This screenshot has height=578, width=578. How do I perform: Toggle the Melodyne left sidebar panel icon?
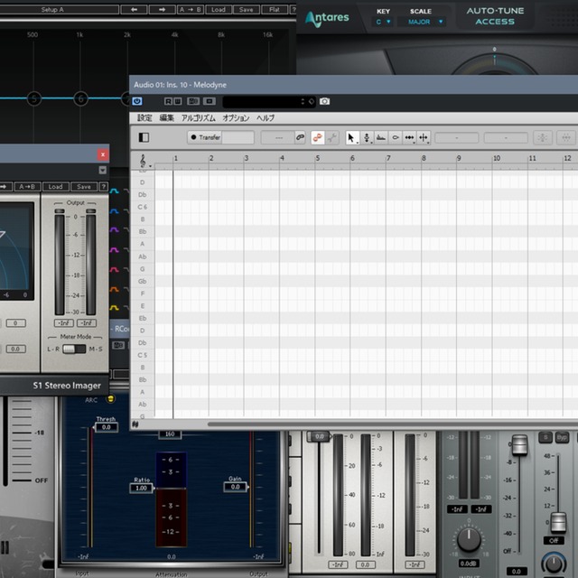143,137
